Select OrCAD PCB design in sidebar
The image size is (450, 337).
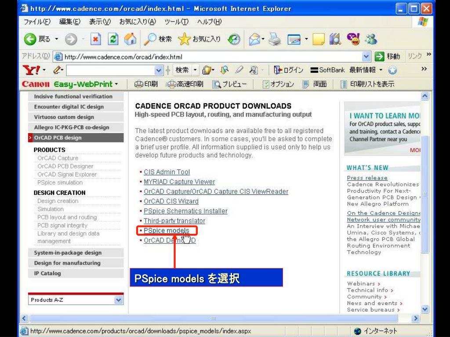[x=76, y=137]
